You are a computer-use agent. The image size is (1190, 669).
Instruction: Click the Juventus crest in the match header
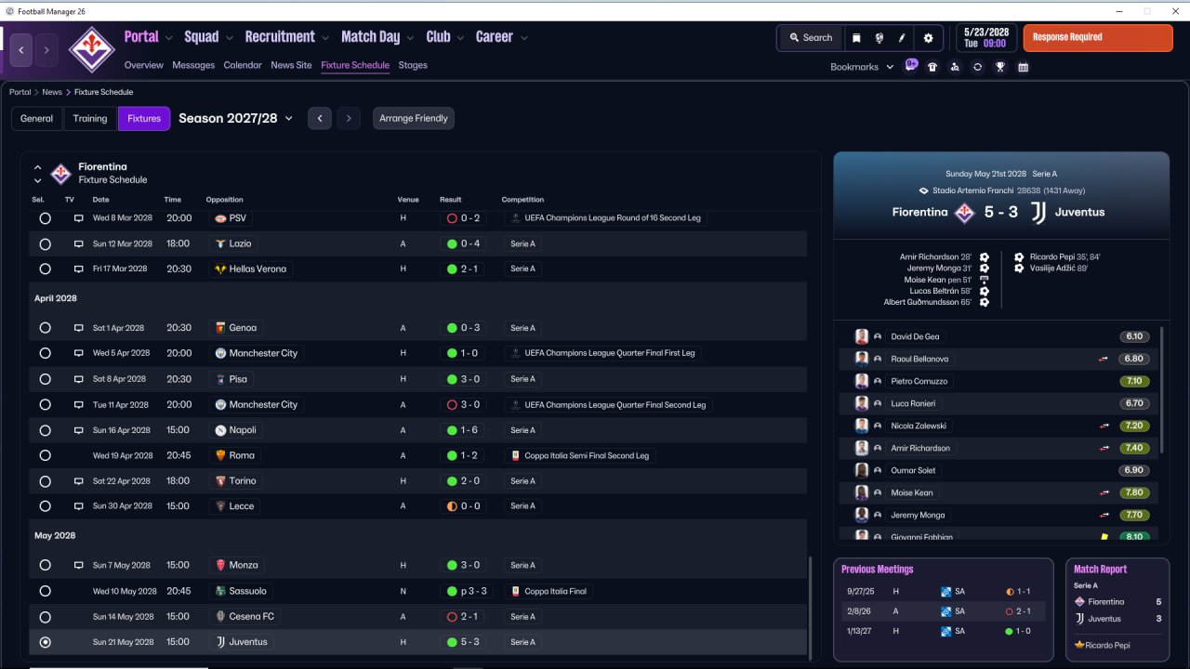point(1038,212)
